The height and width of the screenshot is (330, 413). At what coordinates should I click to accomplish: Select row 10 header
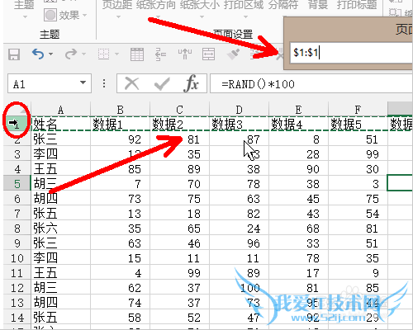[17, 257]
